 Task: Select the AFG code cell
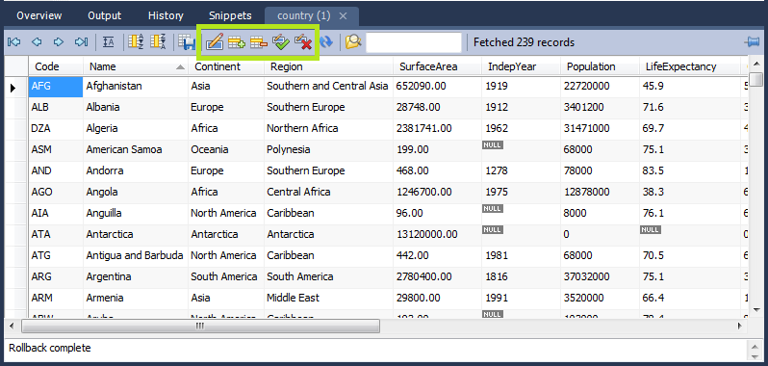[56, 87]
